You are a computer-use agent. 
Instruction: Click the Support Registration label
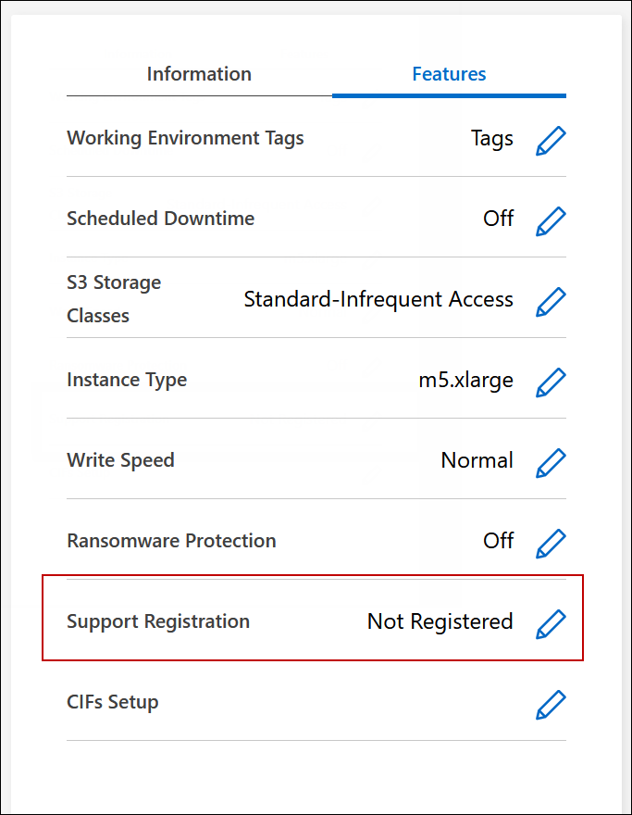158,621
